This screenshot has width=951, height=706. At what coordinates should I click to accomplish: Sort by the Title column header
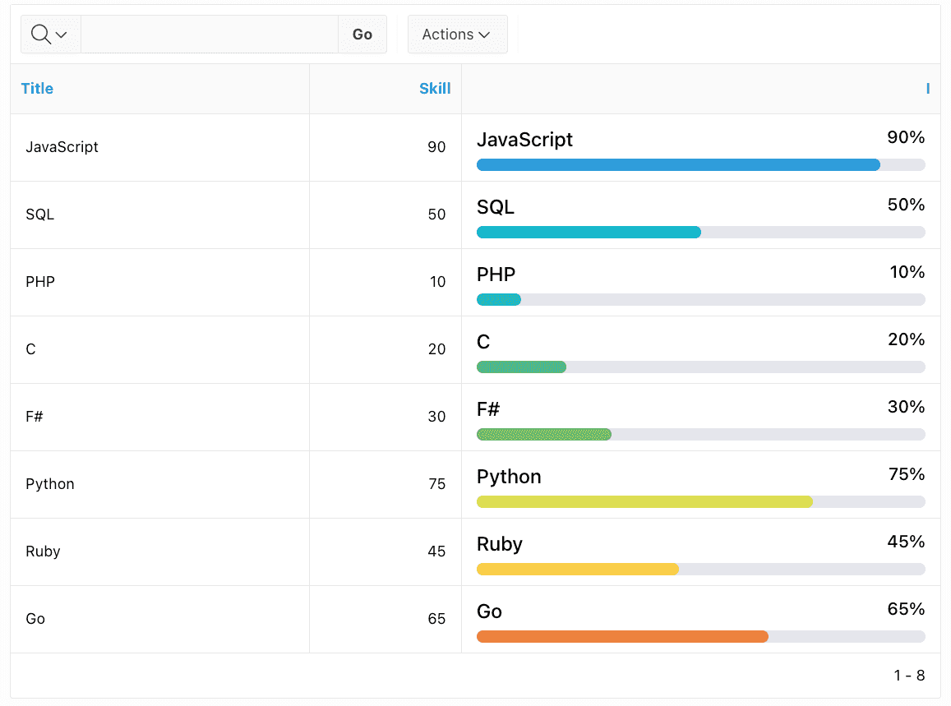(x=37, y=88)
